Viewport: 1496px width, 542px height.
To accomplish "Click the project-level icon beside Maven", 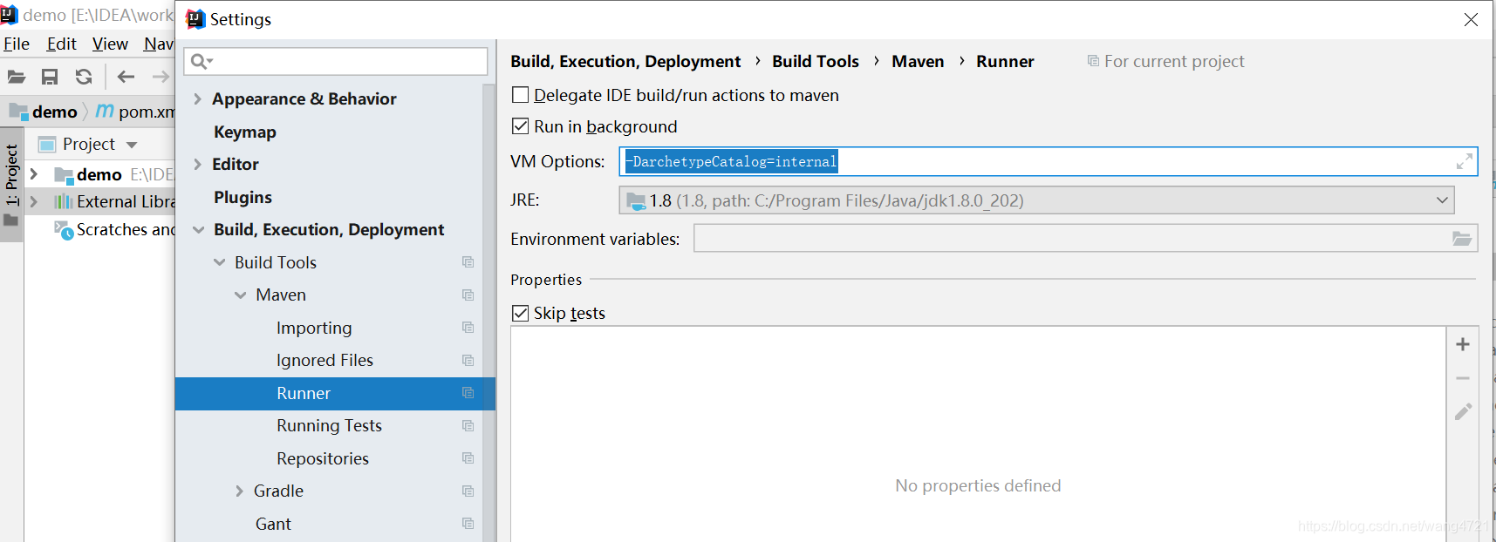I will coord(468,295).
